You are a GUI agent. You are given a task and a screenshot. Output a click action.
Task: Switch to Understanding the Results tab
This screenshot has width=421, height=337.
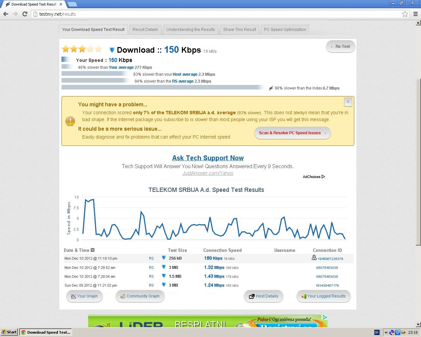coord(191,30)
